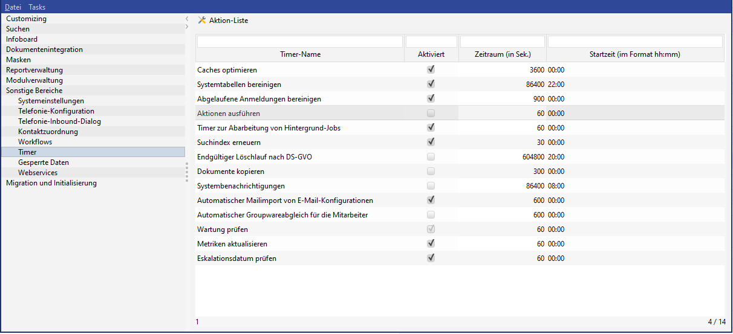The image size is (733, 334).
Task: Enable the Dokumente kopieren timer checkbox
Action: coord(431,171)
